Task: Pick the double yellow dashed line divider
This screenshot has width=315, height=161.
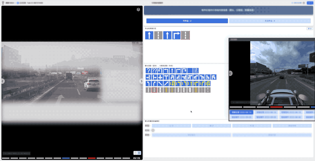Action: (196, 90)
